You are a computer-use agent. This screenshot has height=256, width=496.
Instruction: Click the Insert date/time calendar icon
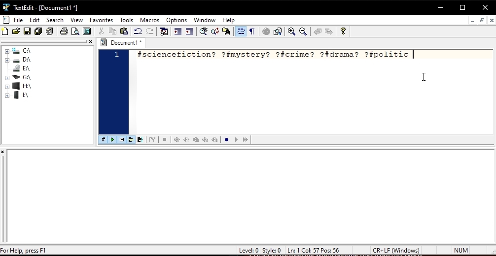(164, 32)
